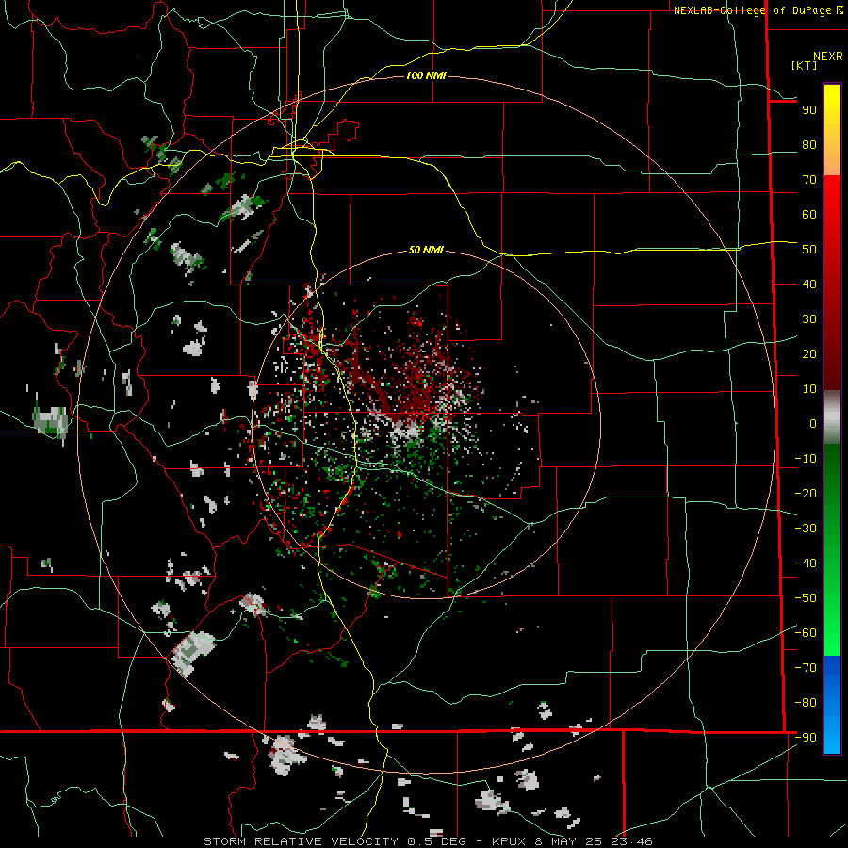
Task: Click the 20 value on velocity scale
Action: [x=809, y=354]
